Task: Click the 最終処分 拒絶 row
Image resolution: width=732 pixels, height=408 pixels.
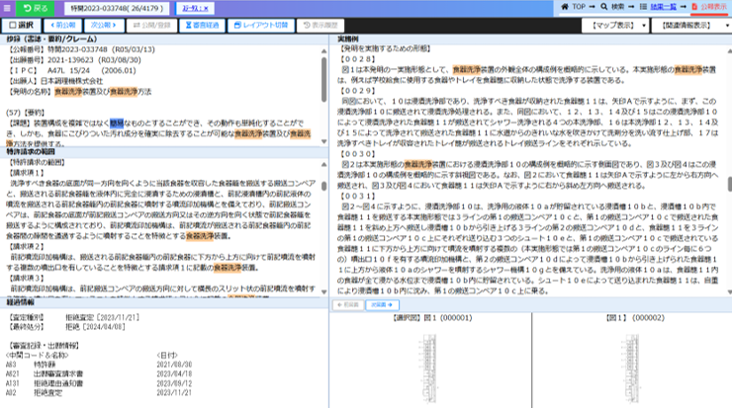Action: (x=66, y=327)
